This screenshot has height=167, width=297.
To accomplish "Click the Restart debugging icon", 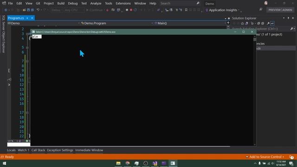I will coord(135,10).
